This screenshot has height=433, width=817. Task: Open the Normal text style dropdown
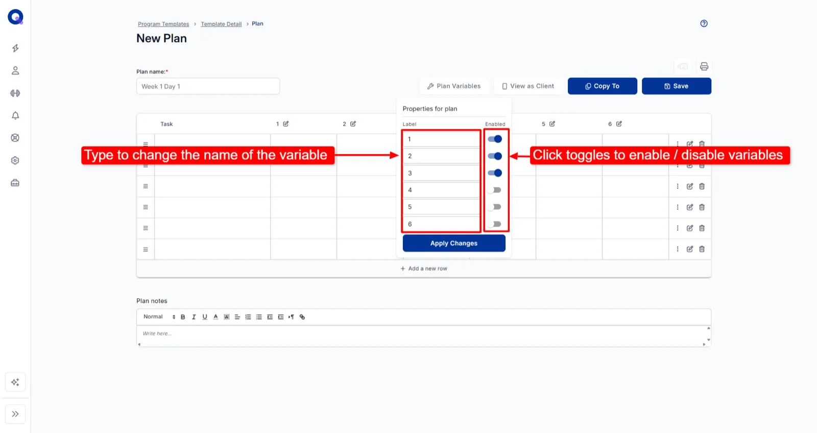tap(159, 317)
